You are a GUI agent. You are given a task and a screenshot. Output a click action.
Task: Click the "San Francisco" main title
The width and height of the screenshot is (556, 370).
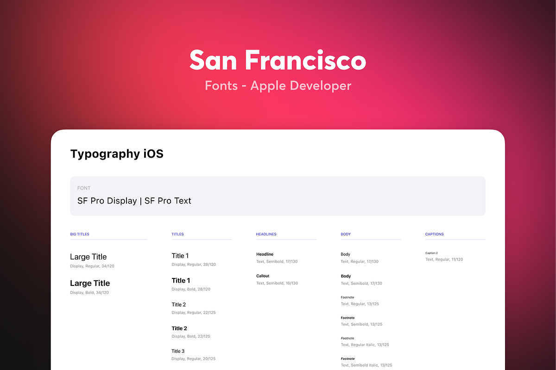(278, 60)
